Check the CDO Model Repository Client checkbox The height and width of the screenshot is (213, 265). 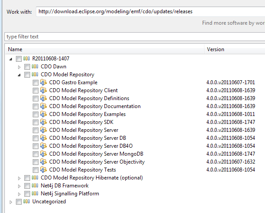click(35, 90)
